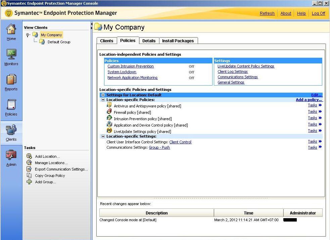Switch to the Install Packages tab

coord(178,41)
